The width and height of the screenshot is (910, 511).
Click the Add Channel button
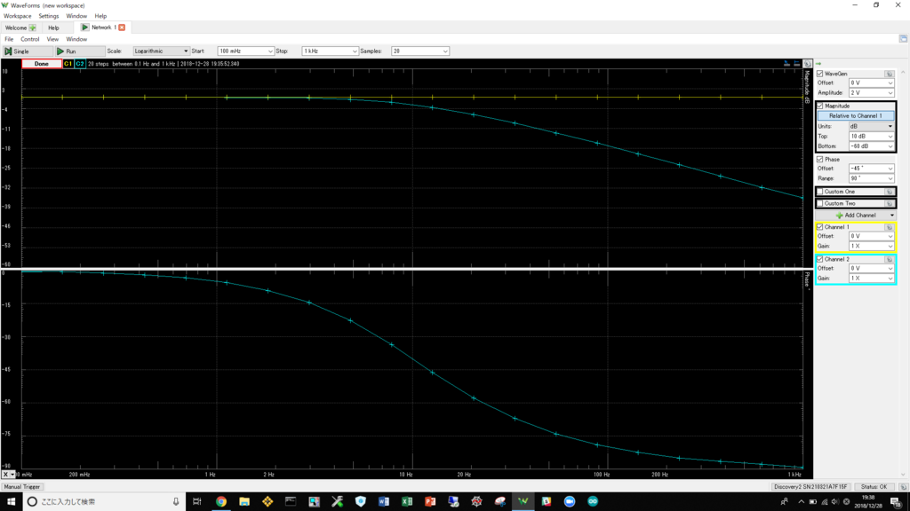(856, 215)
